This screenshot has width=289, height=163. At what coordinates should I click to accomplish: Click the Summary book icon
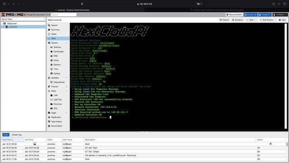point(49,30)
